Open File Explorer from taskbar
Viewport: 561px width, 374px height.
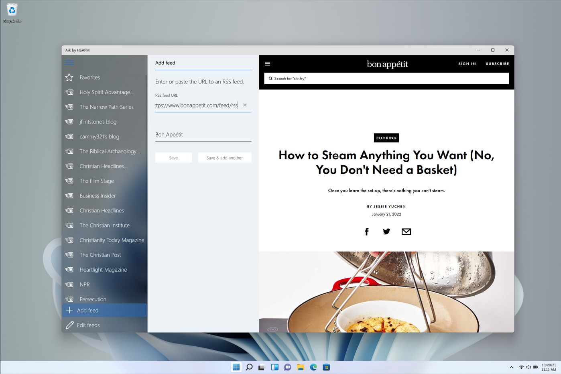pyautogui.click(x=301, y=367)
